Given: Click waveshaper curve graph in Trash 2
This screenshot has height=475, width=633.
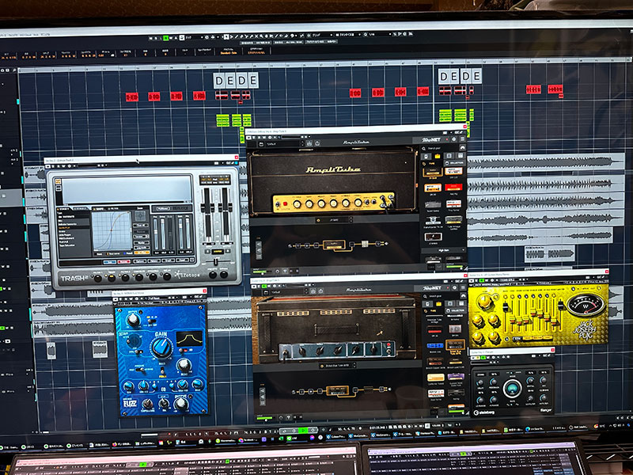Looking at the screenshot, I should [112, 230].
